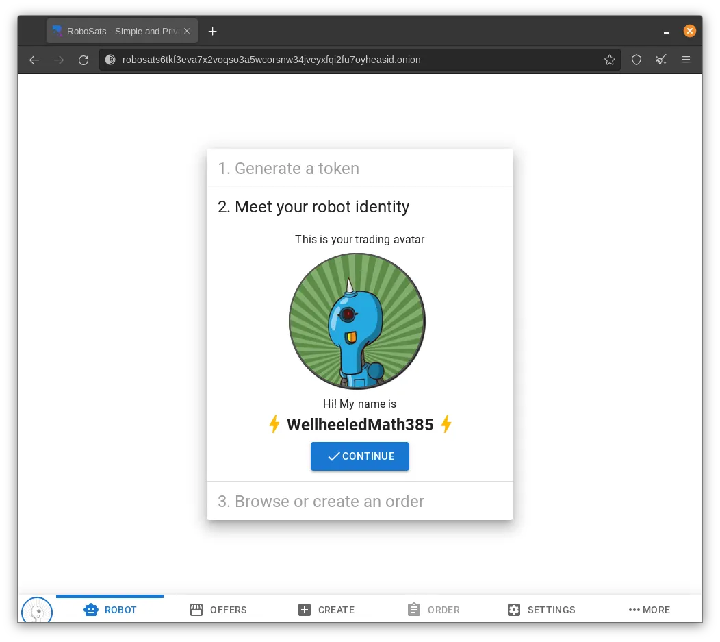Click the right lightning bolt icon beside name
The width and height of the screenshot is (720, 642).
(x=446, y=424)
